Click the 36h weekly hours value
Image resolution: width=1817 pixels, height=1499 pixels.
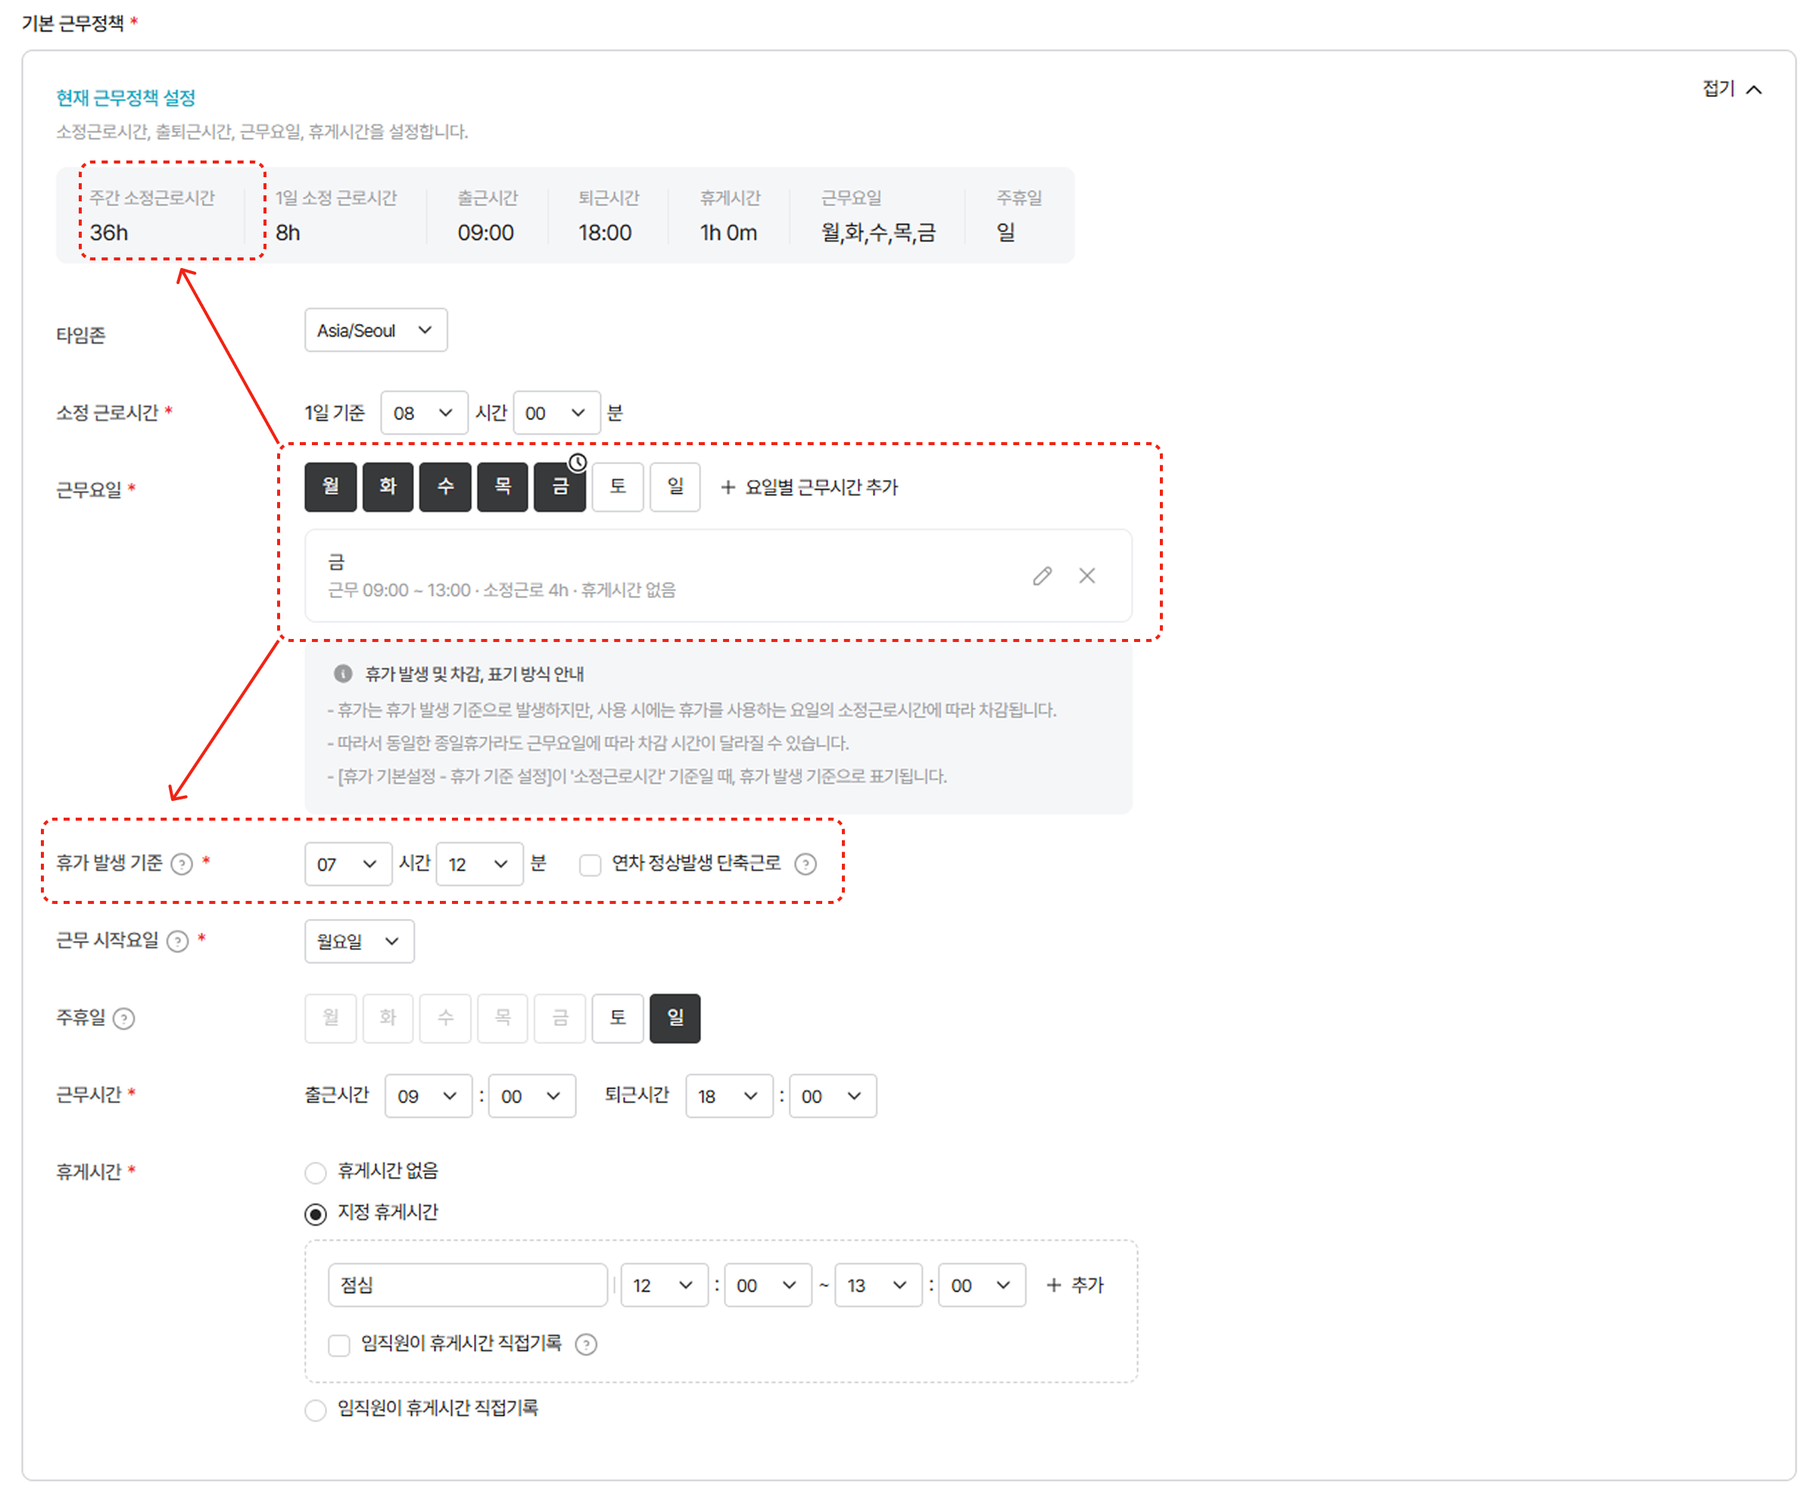point(109,232)
